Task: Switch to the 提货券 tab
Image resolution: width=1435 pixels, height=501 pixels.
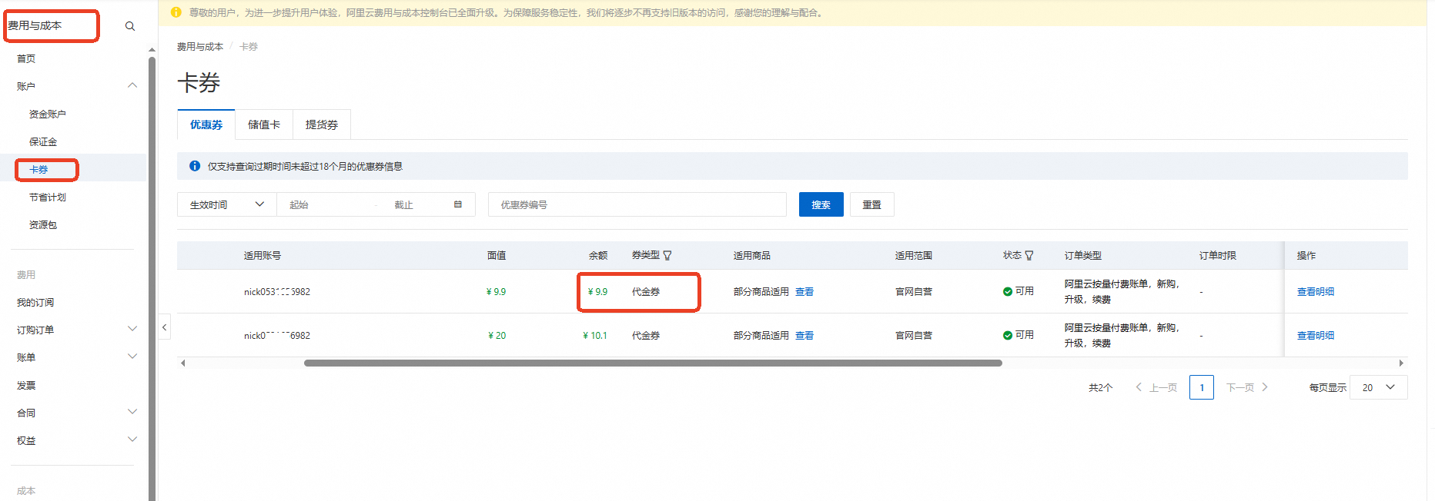Action: click(x=322, y=124)
